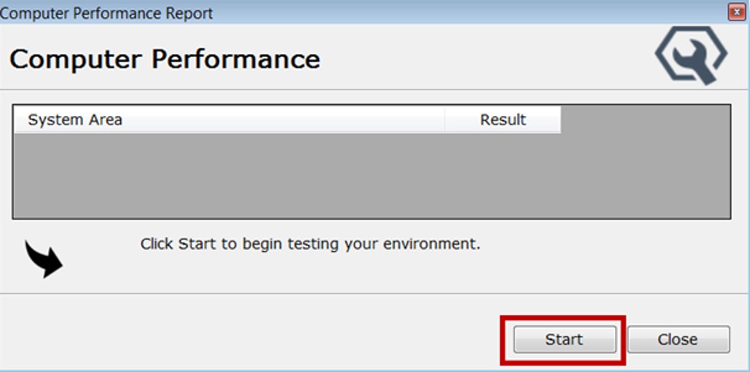Viewport: 750px width, 372px height.
Task: Click the wrench hexagon logo icon
Action: coord(691,56)
